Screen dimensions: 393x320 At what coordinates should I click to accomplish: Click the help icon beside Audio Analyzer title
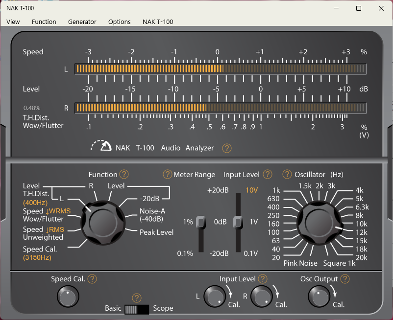coord(226,148)
